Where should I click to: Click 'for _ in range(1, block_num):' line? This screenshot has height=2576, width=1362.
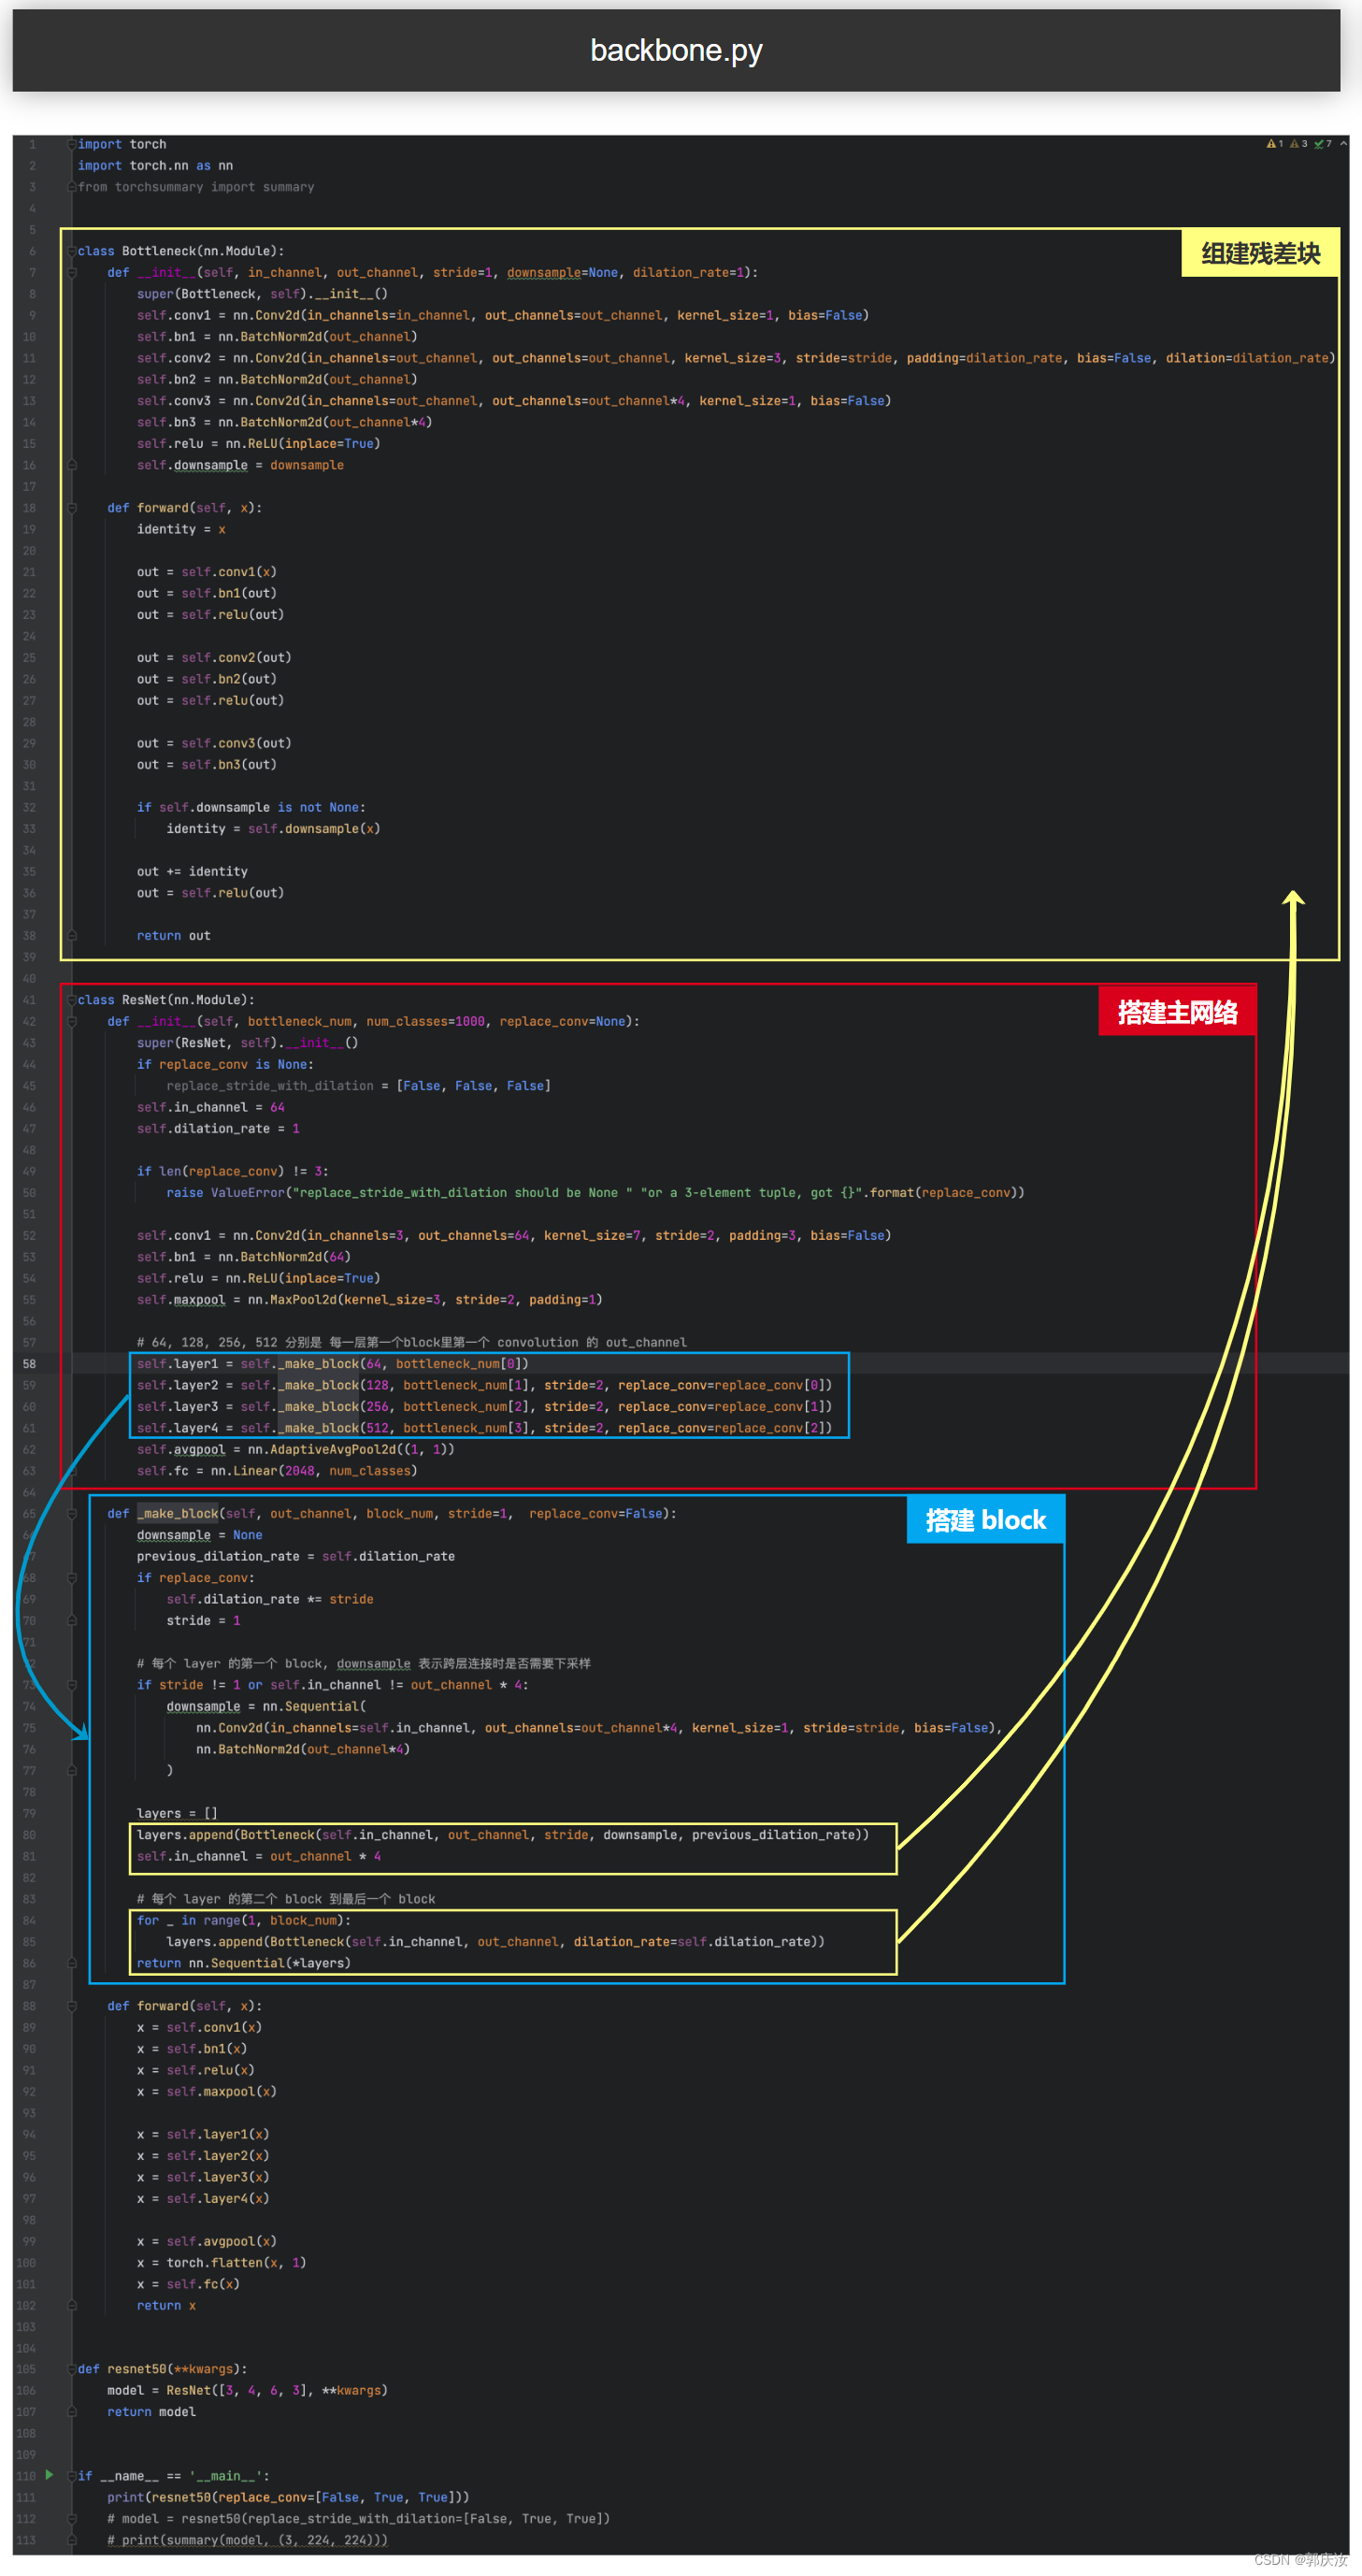[x=244, y=1920]
